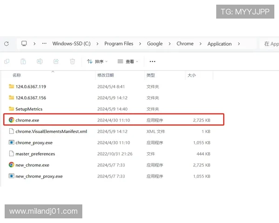The image size is (279, 223).
Task: Click the This PC monitor icon
Action: point(24,44)
